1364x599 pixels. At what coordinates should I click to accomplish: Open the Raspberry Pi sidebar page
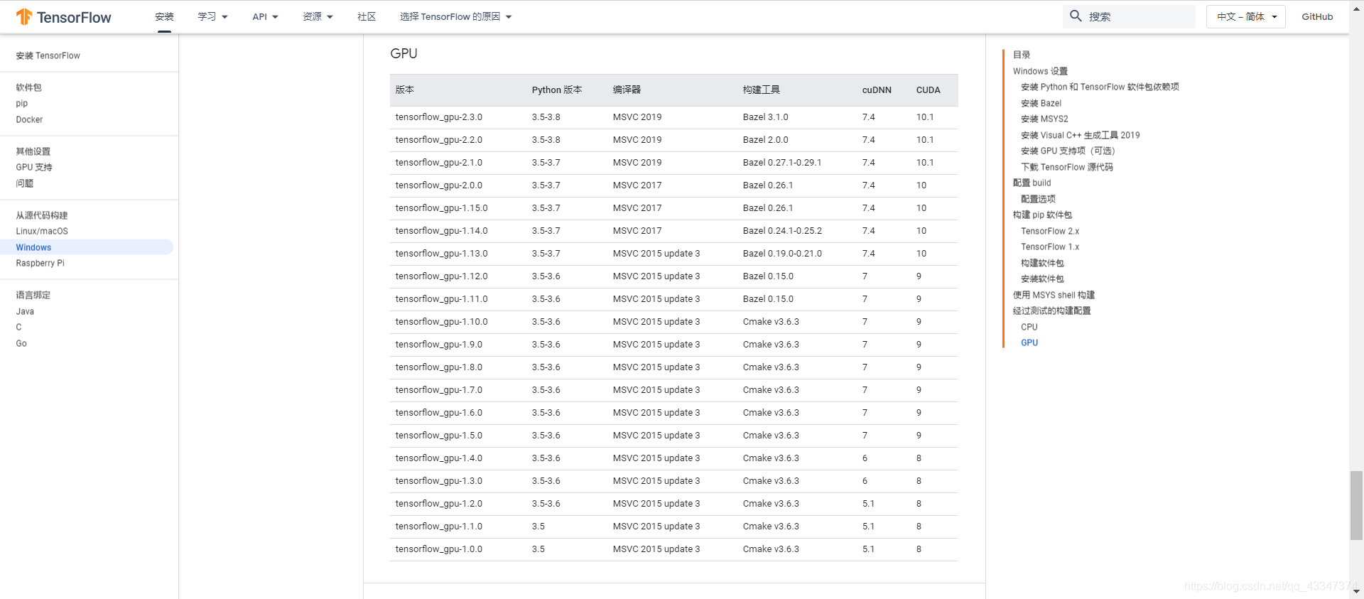[40, 263]
